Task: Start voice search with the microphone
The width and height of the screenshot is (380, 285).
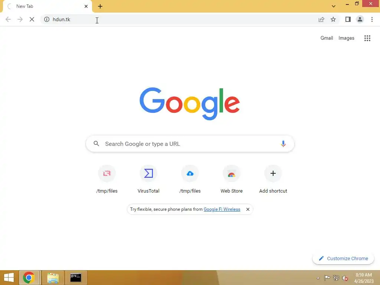Action: 283,144
